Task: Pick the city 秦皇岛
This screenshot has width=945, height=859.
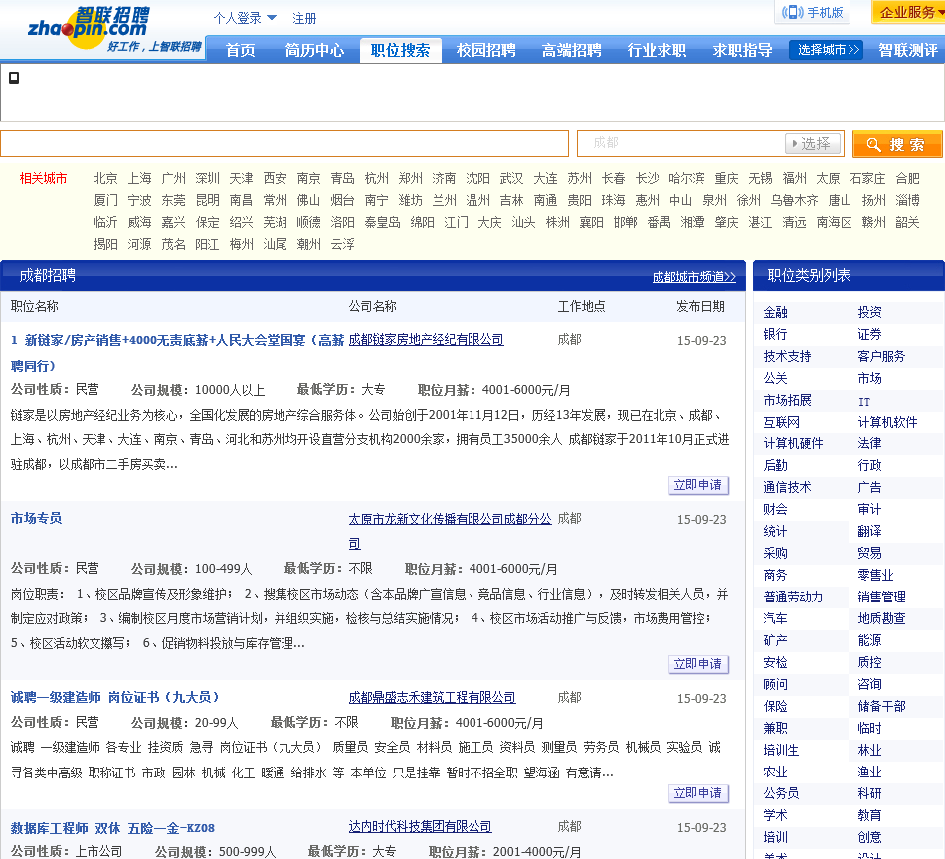Action: pyautogui.click(x=382, y=222)
